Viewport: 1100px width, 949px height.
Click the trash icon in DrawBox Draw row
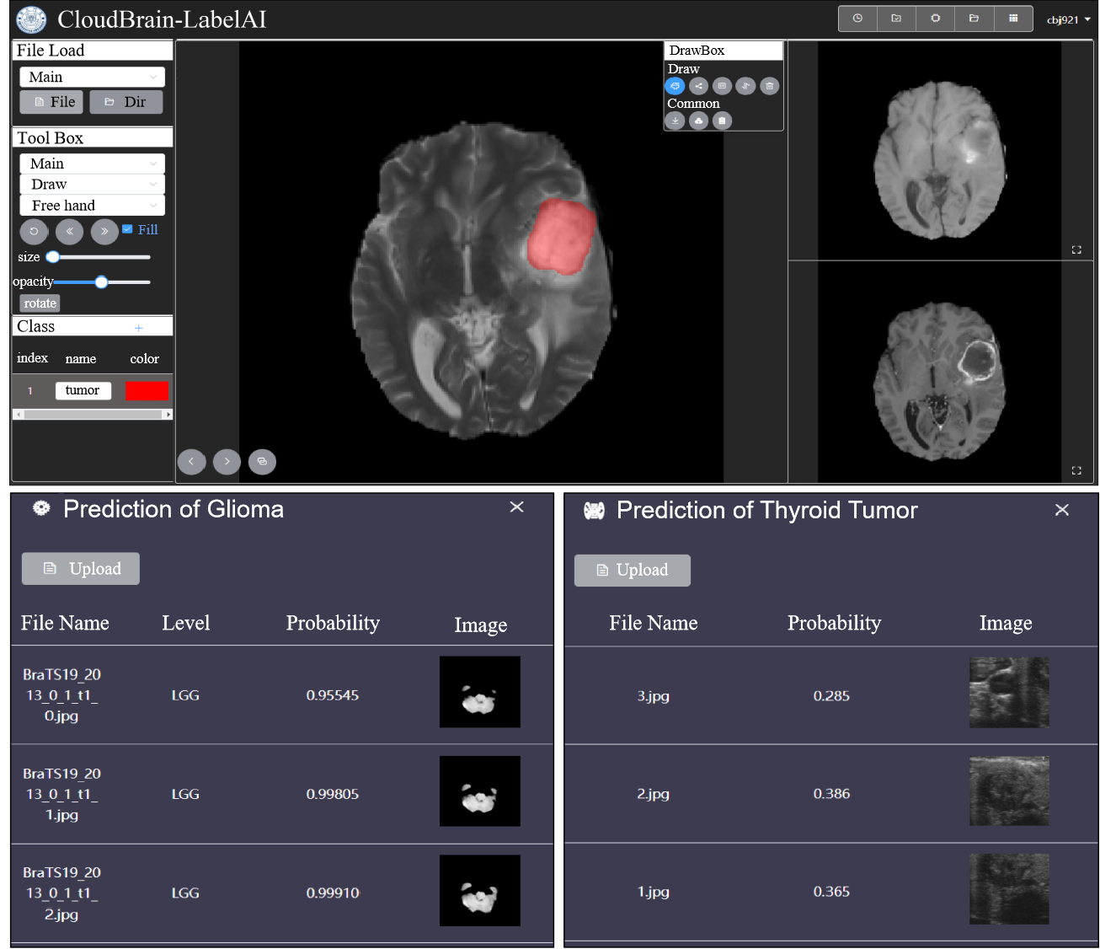tap(769, 86)
